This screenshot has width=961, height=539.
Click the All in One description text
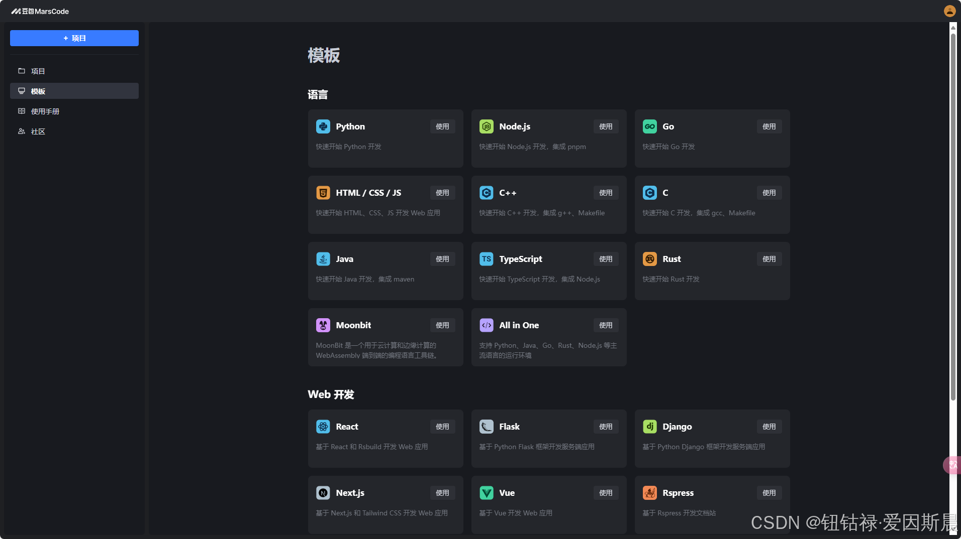pyautogui.click(x=548, y=350)
